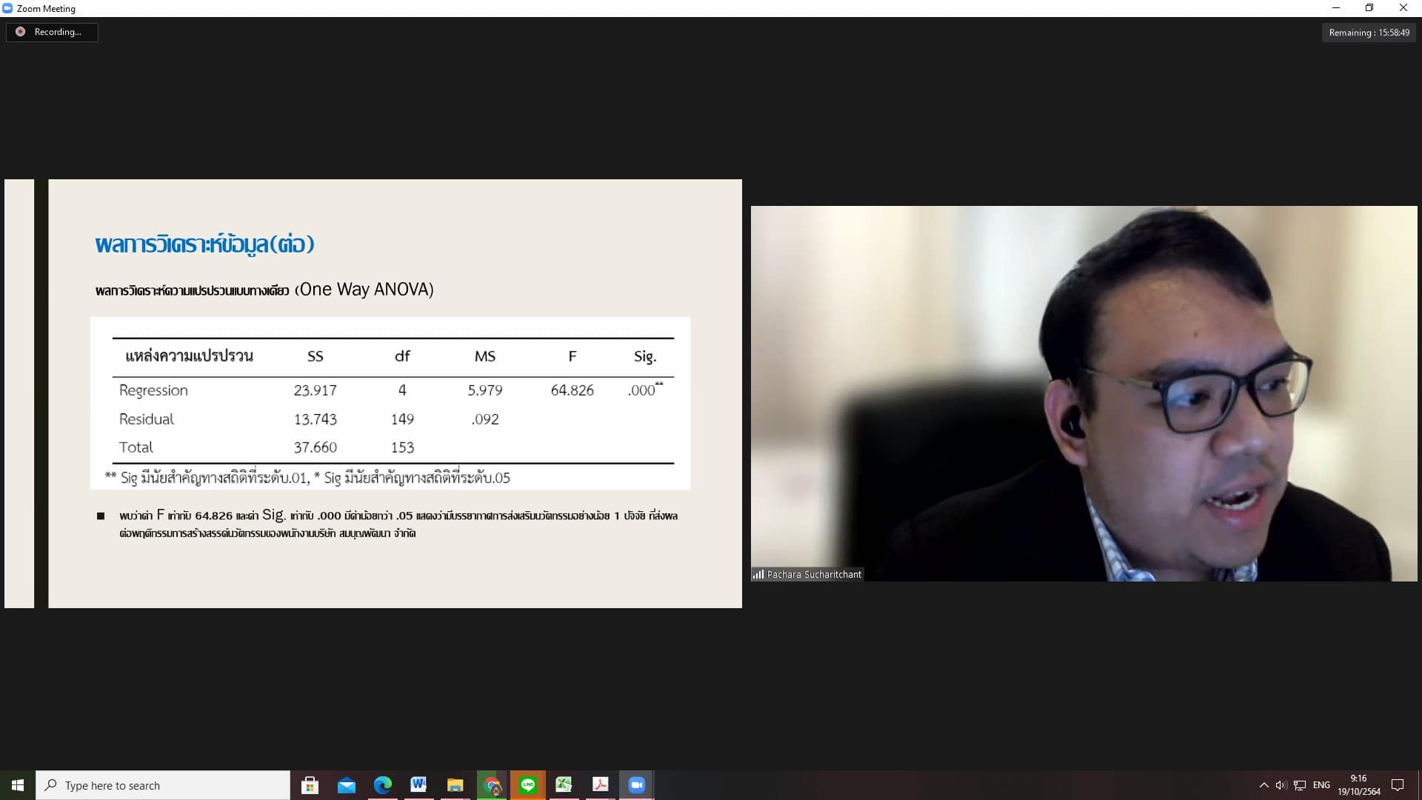This screenshot has height=800, width=1422.
Task: Open Microsoft Excel from taskbar
Action: click(x=564, y=785)
